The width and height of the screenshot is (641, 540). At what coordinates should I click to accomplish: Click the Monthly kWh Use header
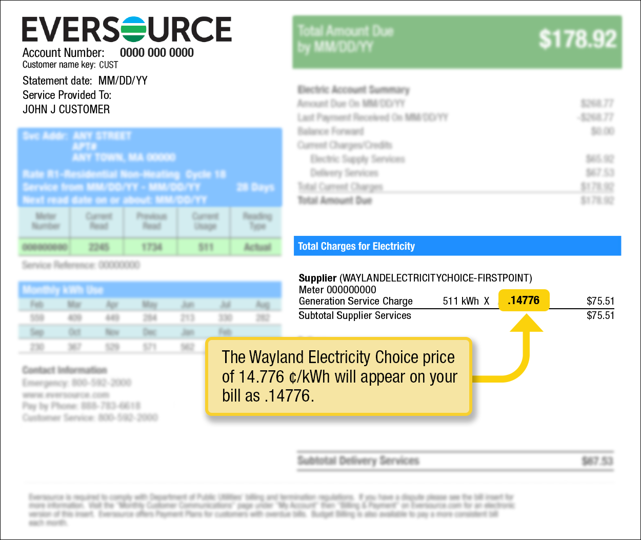click(x=150, y=290)
